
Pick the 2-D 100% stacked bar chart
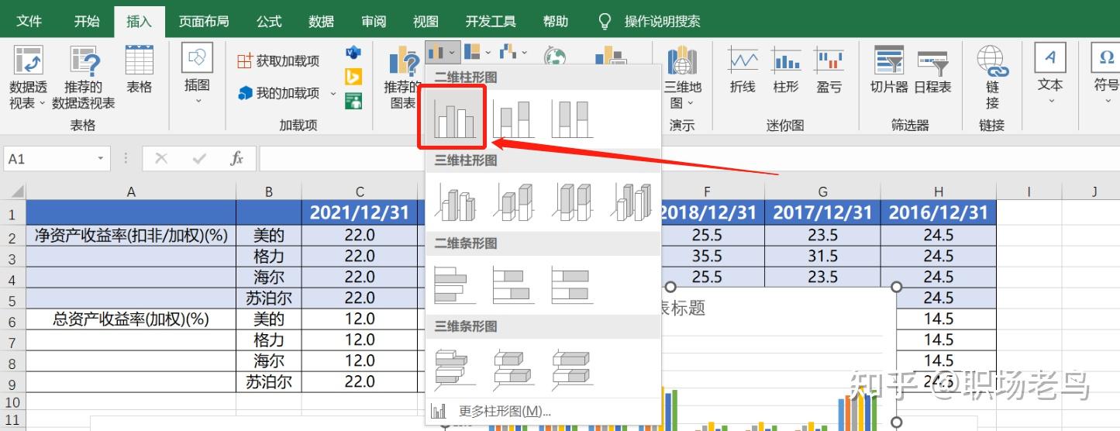pyautogui.click(x=571, y=284)
